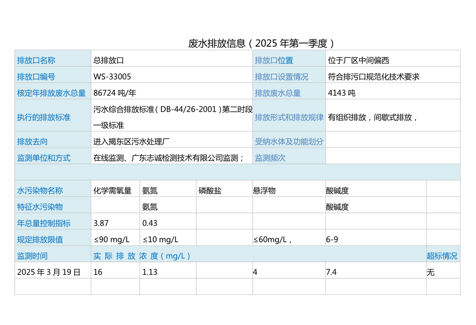Viewport: 476px width, 325px height.
Task: Click the measured 悬浮物 value 4
Action: coord(255,272)
